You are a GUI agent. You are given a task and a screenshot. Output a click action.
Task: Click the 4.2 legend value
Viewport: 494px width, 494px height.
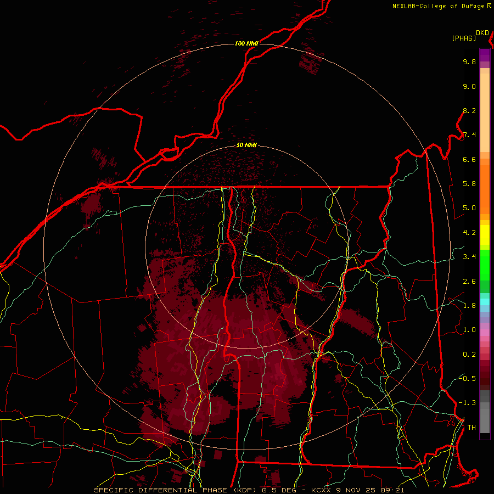469,233
